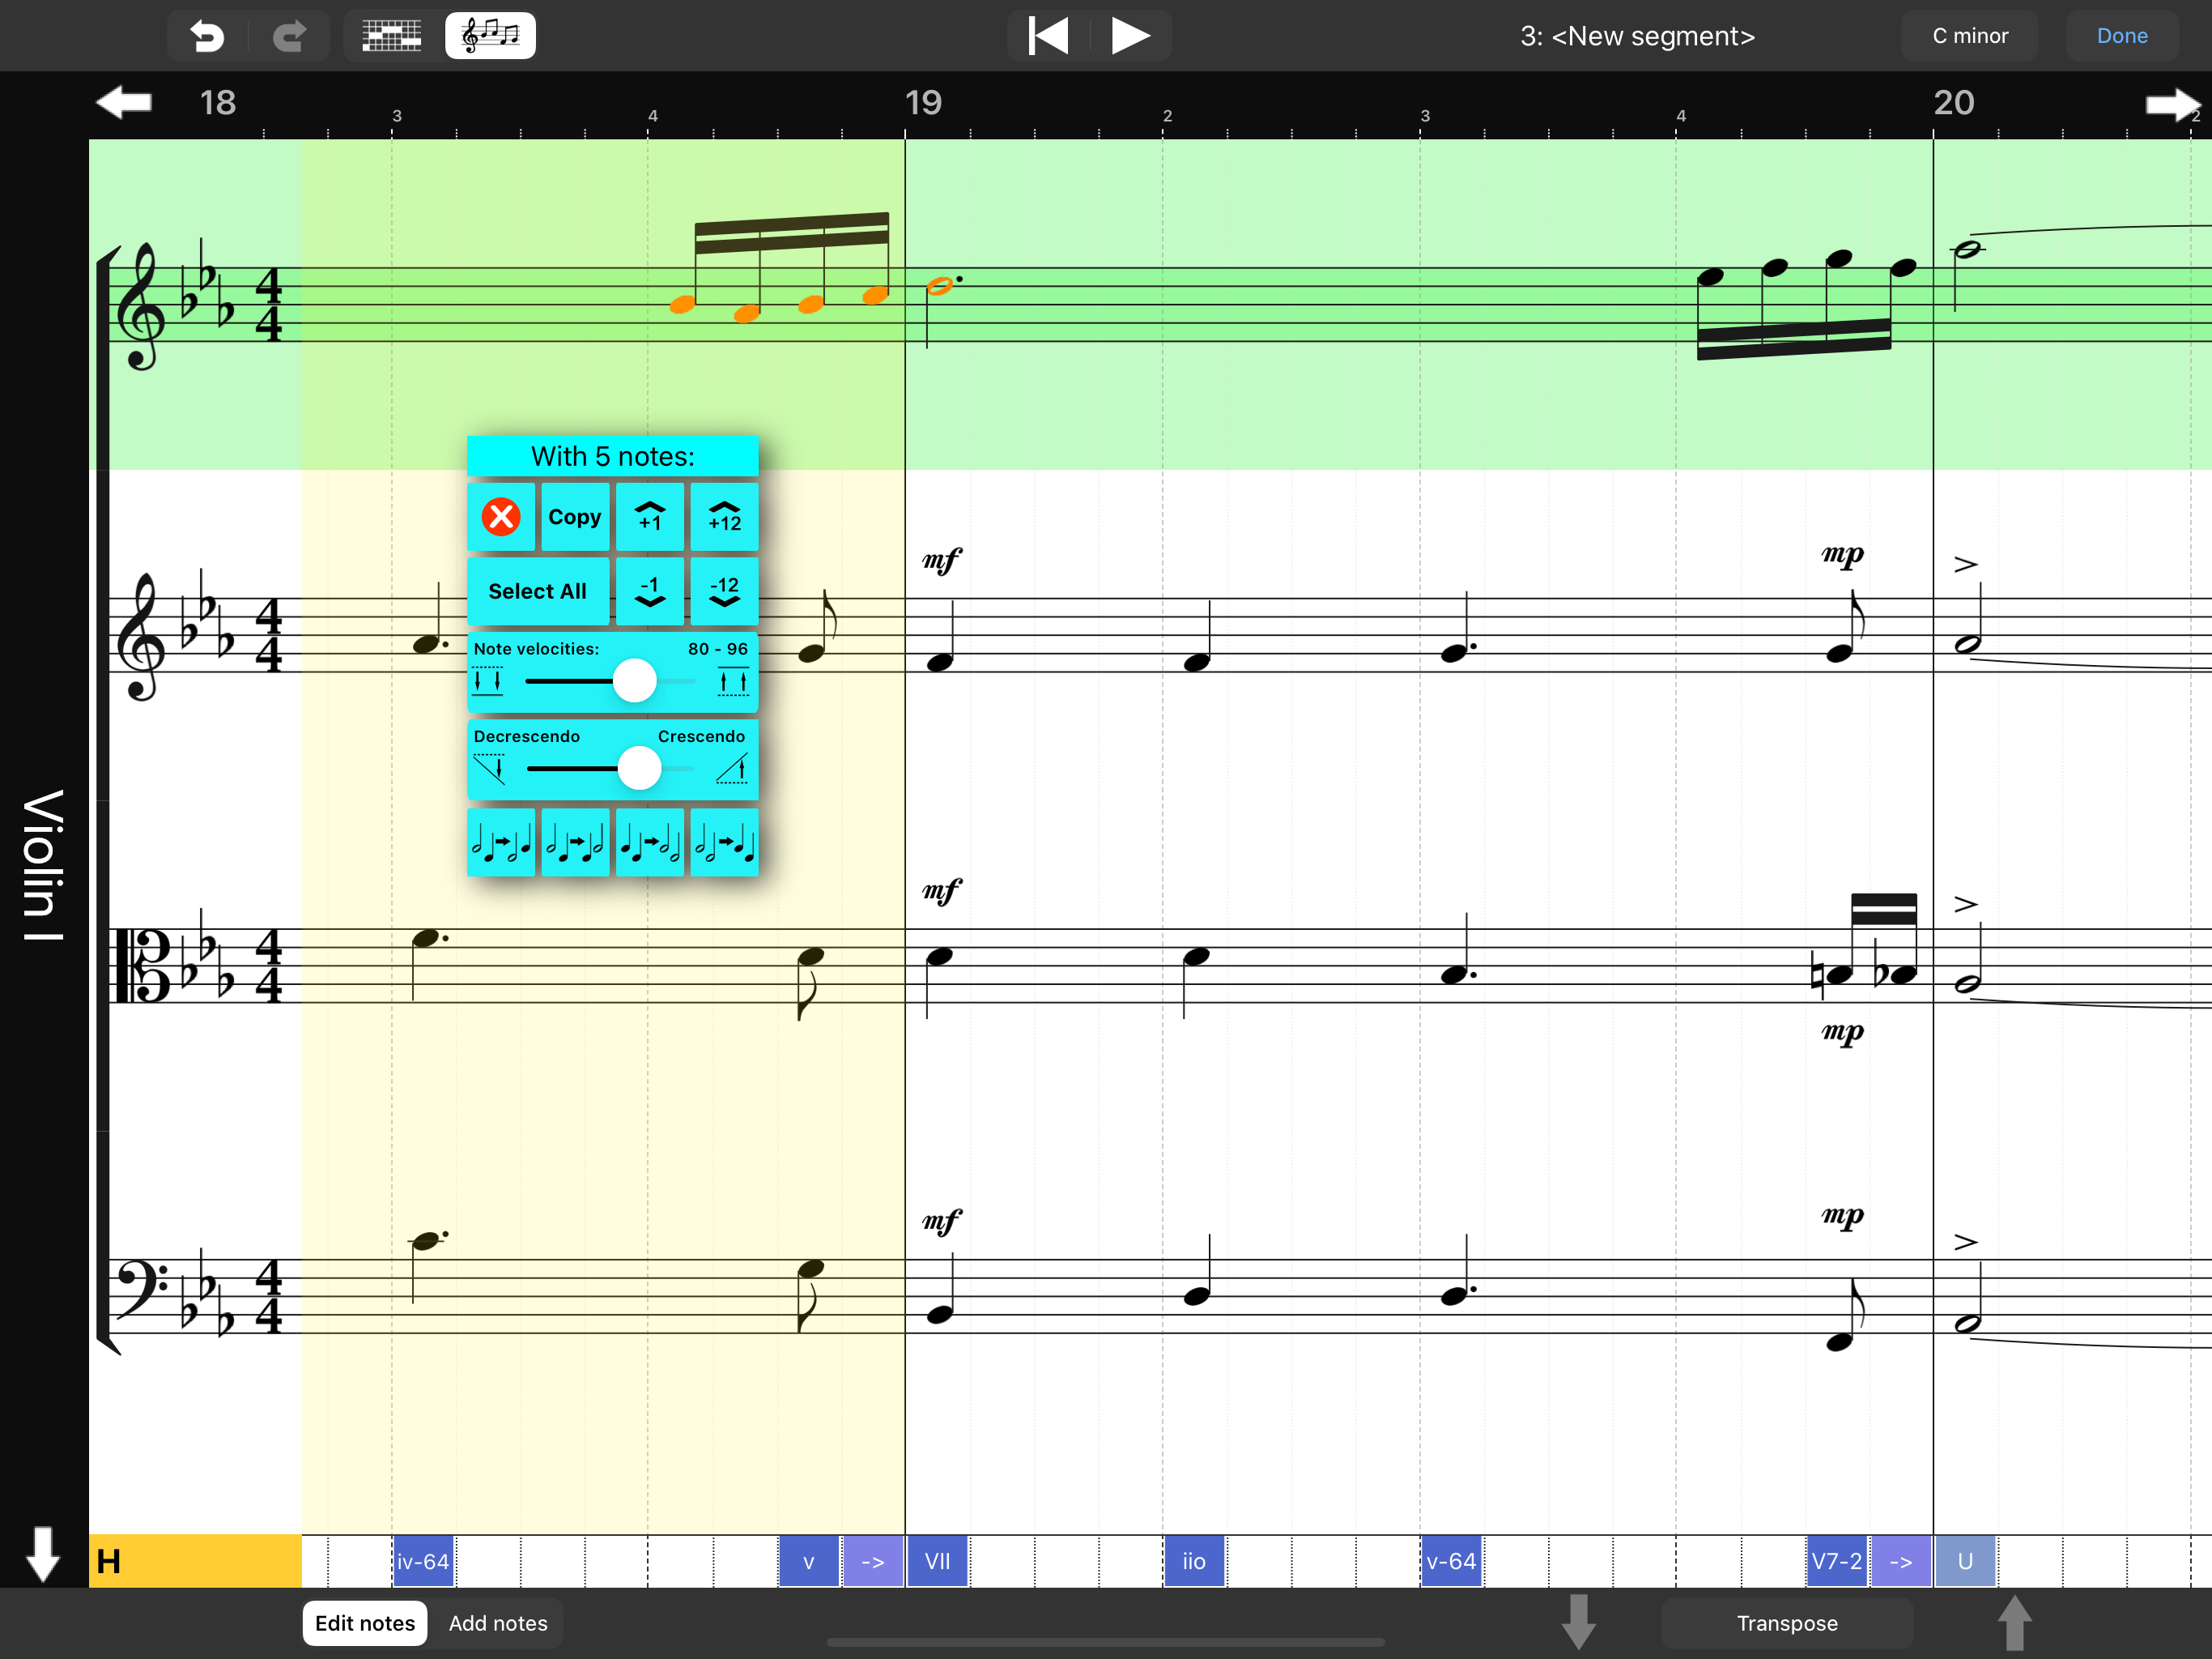Open the New segment title selector
This screenshot has width=2212, height=1659.
click(1637, 36)
